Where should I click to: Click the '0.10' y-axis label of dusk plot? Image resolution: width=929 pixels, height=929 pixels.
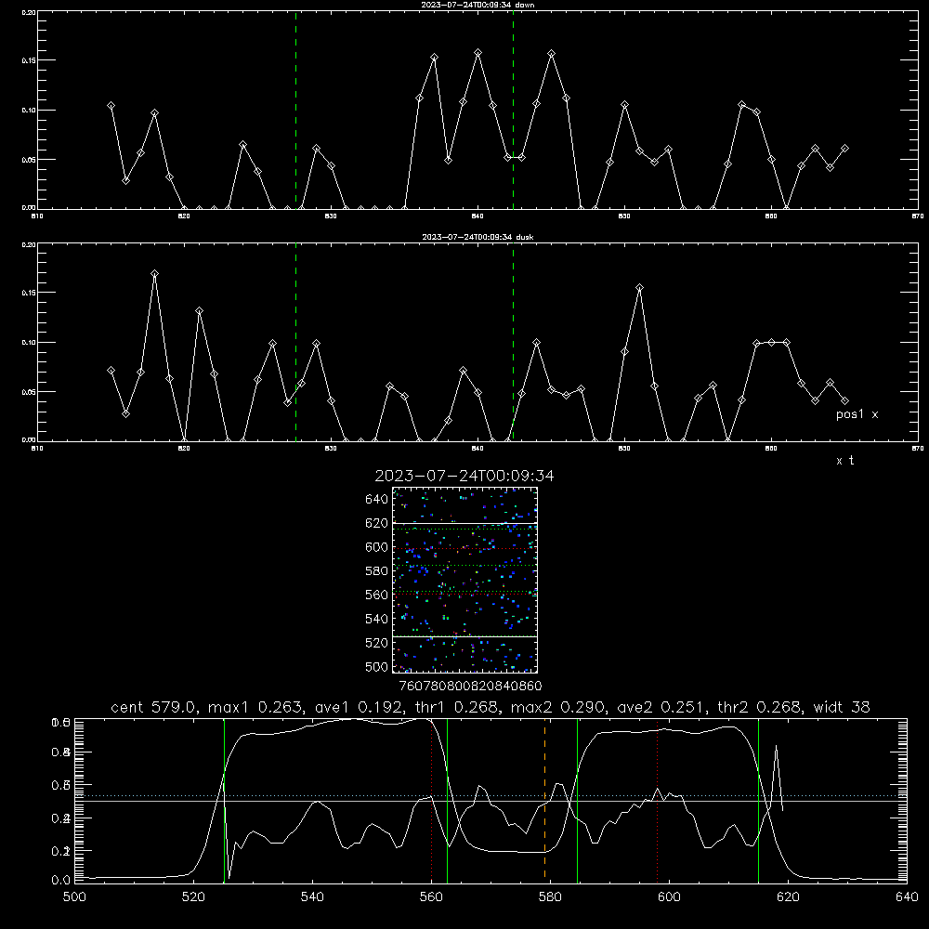pos(29,343)
